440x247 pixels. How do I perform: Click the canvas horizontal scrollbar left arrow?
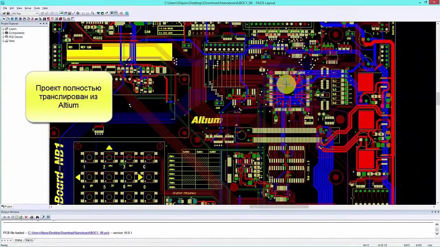pos(52,207)
